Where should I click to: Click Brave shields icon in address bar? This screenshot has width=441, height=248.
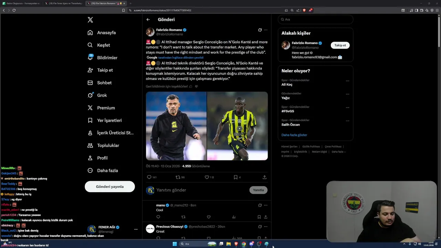(x=304, y=10)
